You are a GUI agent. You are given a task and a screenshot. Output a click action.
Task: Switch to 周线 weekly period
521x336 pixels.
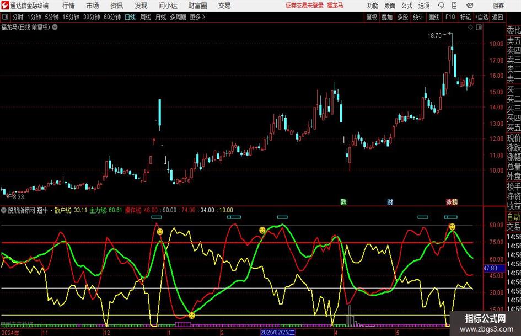[145, 17]
